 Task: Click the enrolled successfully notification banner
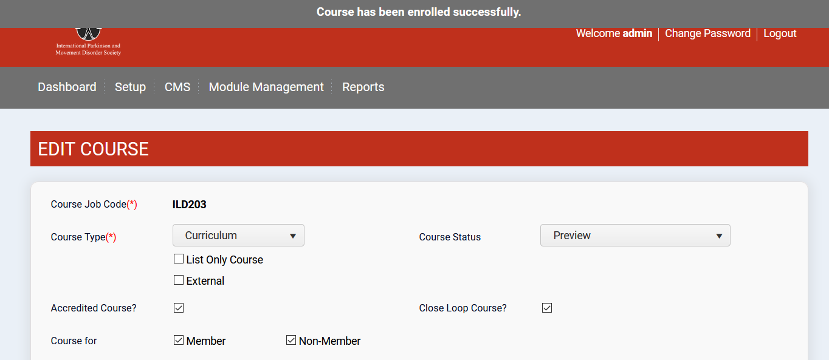[418, 12]
